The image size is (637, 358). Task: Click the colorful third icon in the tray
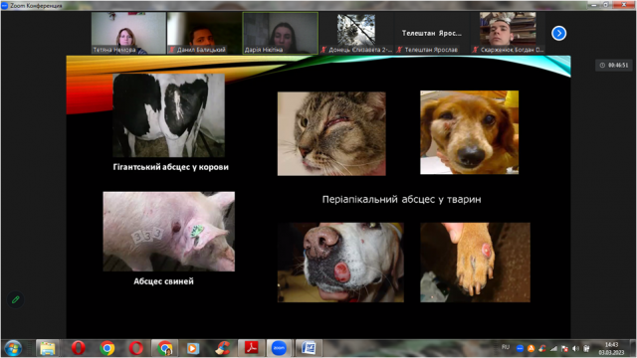[x=541, y=349]
